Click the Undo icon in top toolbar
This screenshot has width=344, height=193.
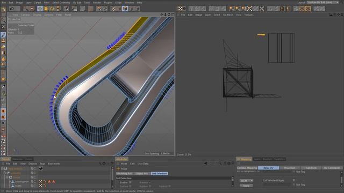click(x=12, y=9)
